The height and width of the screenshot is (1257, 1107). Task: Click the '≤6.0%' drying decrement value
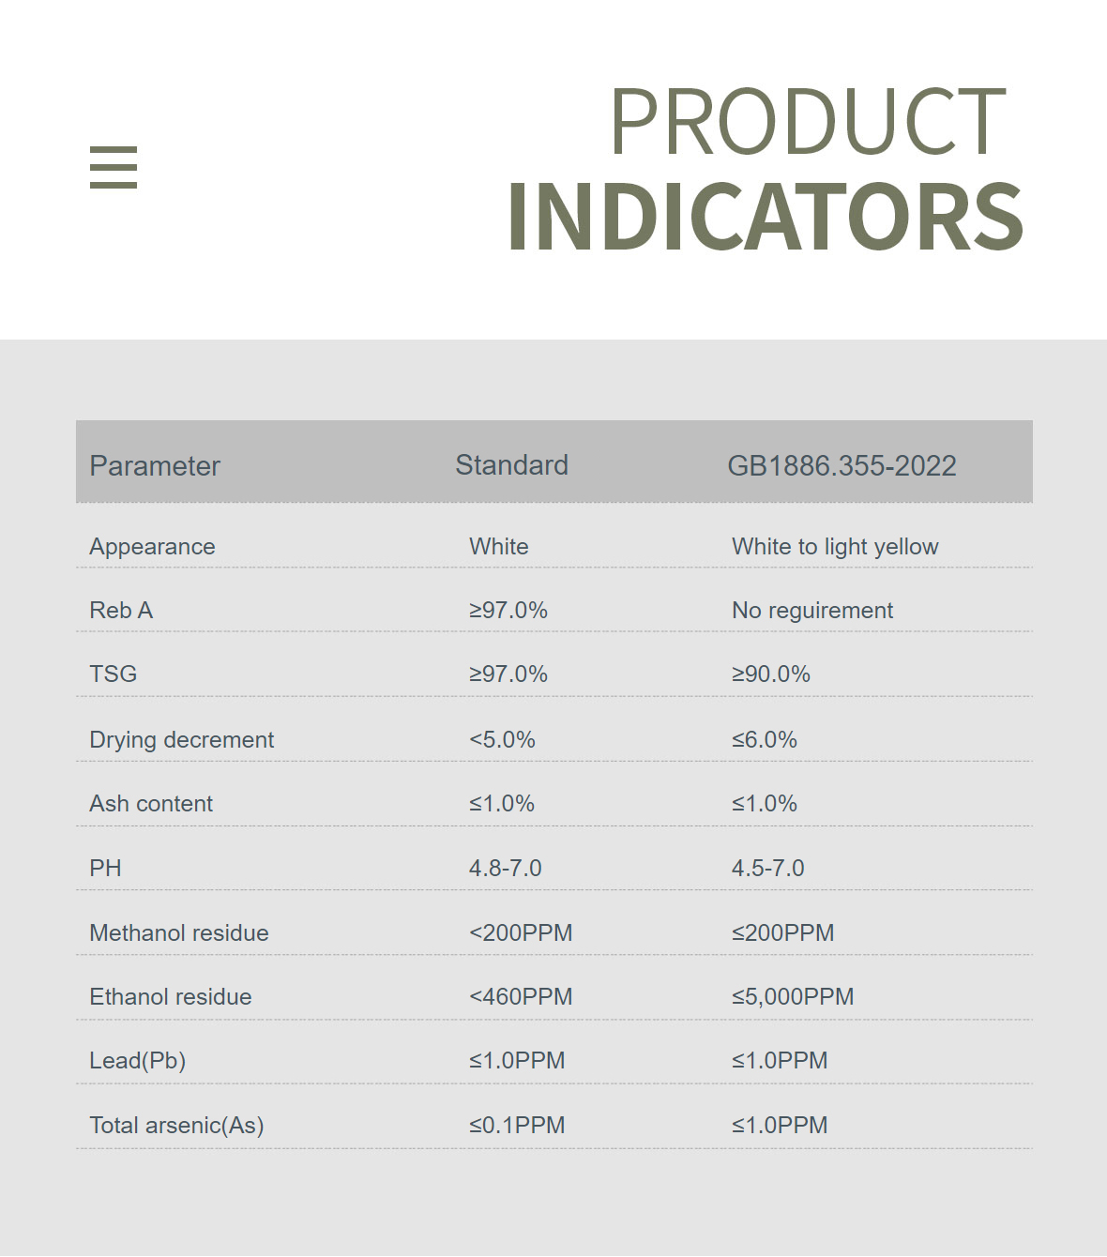(x=765, y=740)
